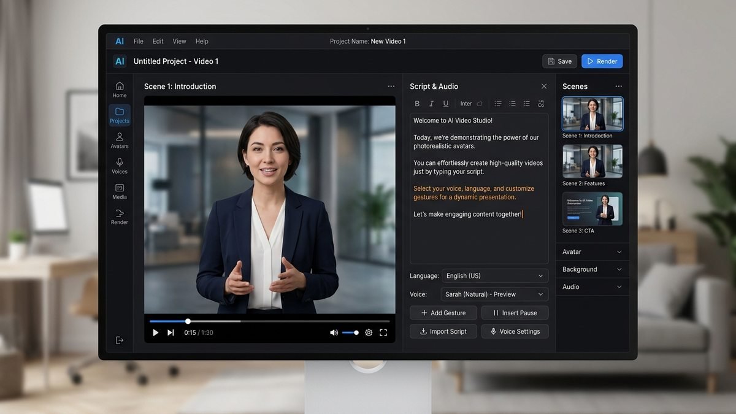Open player settings gear icon
This screenshot has height=414, width=736.
(369, 332)
